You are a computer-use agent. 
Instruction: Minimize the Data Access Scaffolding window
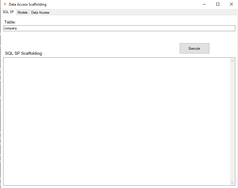204,4
